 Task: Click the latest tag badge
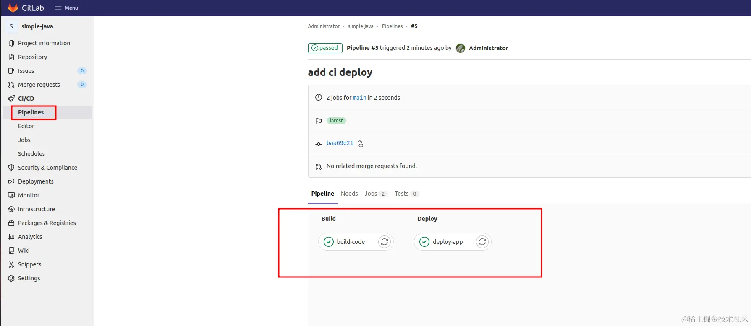pos(336,121)
